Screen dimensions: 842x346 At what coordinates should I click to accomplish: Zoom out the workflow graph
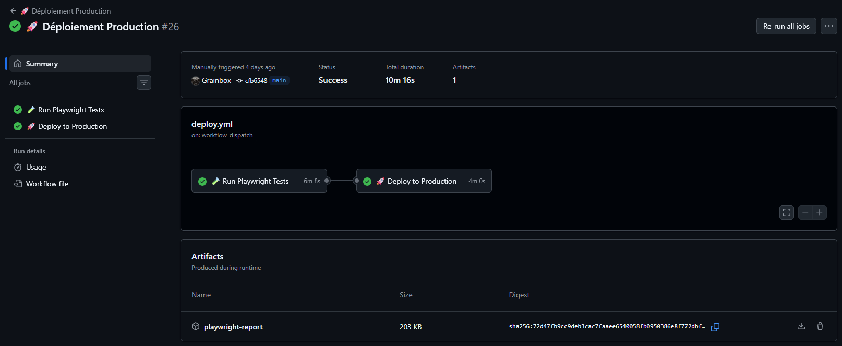(805, 212)
